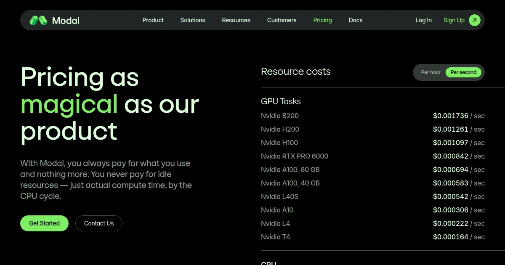Click the $0.000306 / sec price
The height and width of the screenshot is (265, 505).
coord(459,210)
